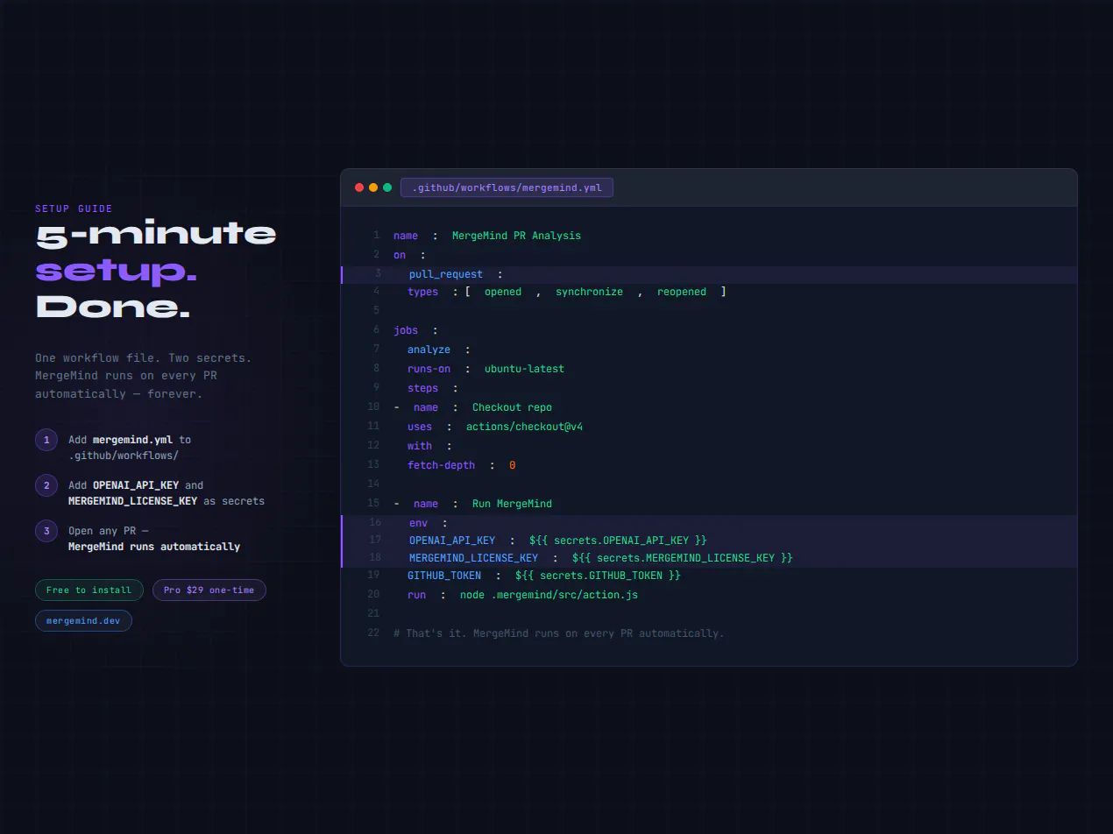Click line number 1 in gutter
This screenshot has width=1113, height=834.
377,235
